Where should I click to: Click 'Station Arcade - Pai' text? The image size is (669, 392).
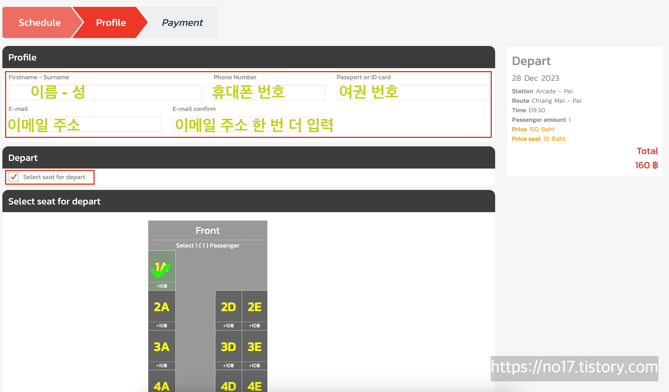pos(542,91)
